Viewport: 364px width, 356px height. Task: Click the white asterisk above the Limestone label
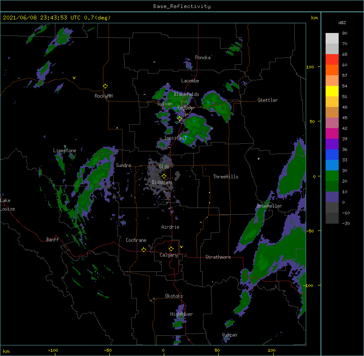pyautogui.click(x=65, y=146)
